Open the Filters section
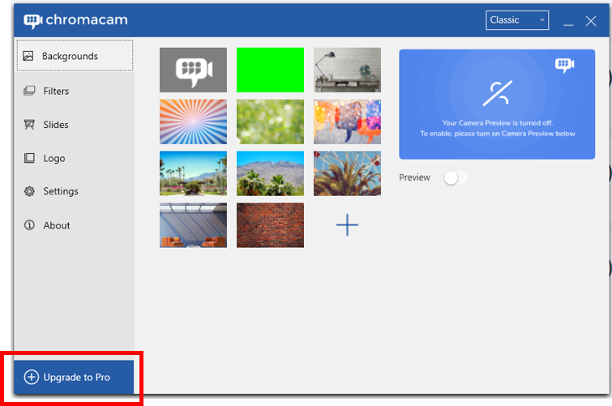This screenshot has height=406, width=612. pyautogui.click(x=75, y=91)
